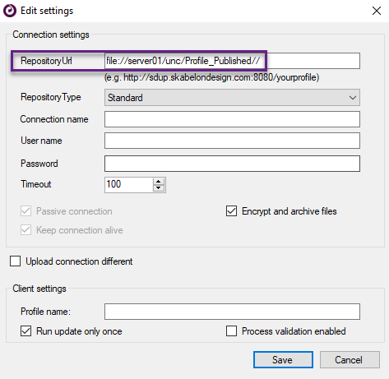Screen dimensions: 389x379
Task: Focus the Connection name field
Action: tap(232, 119)
